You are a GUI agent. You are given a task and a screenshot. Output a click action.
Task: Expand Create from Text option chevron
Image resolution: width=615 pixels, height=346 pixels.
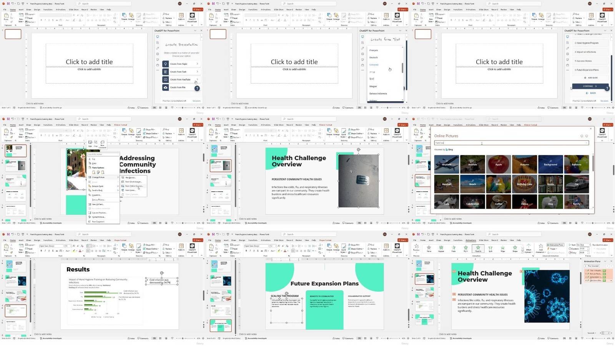pos(197,72)
